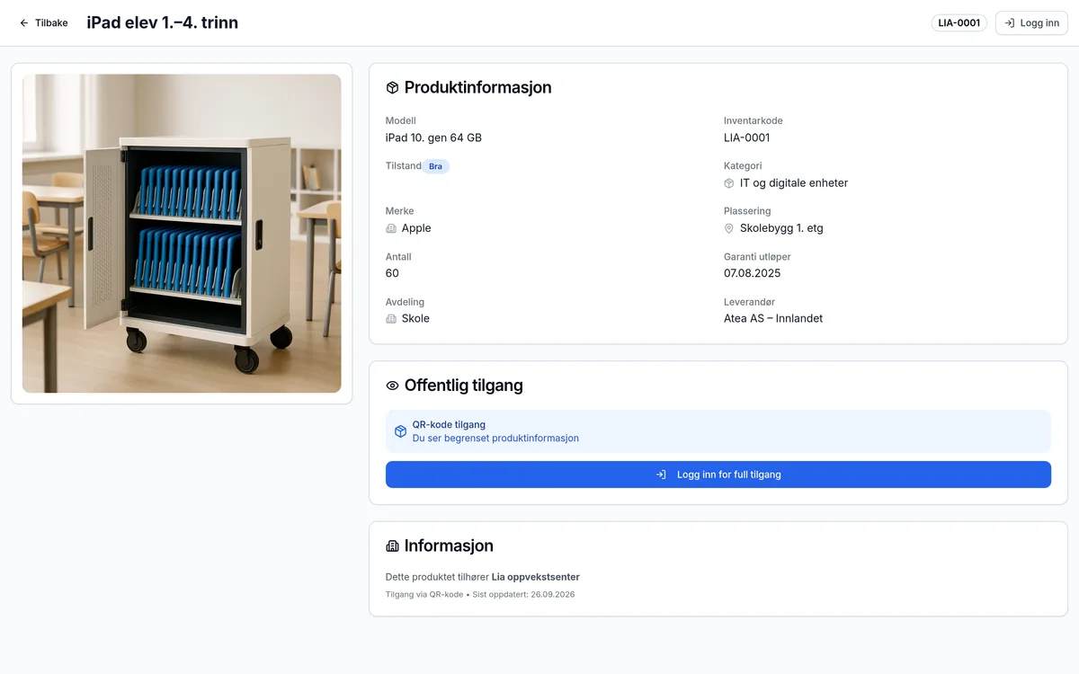Click the Logg inn button in header
This screenshot has width=1079, height=674.
(x=1031, y=23)
